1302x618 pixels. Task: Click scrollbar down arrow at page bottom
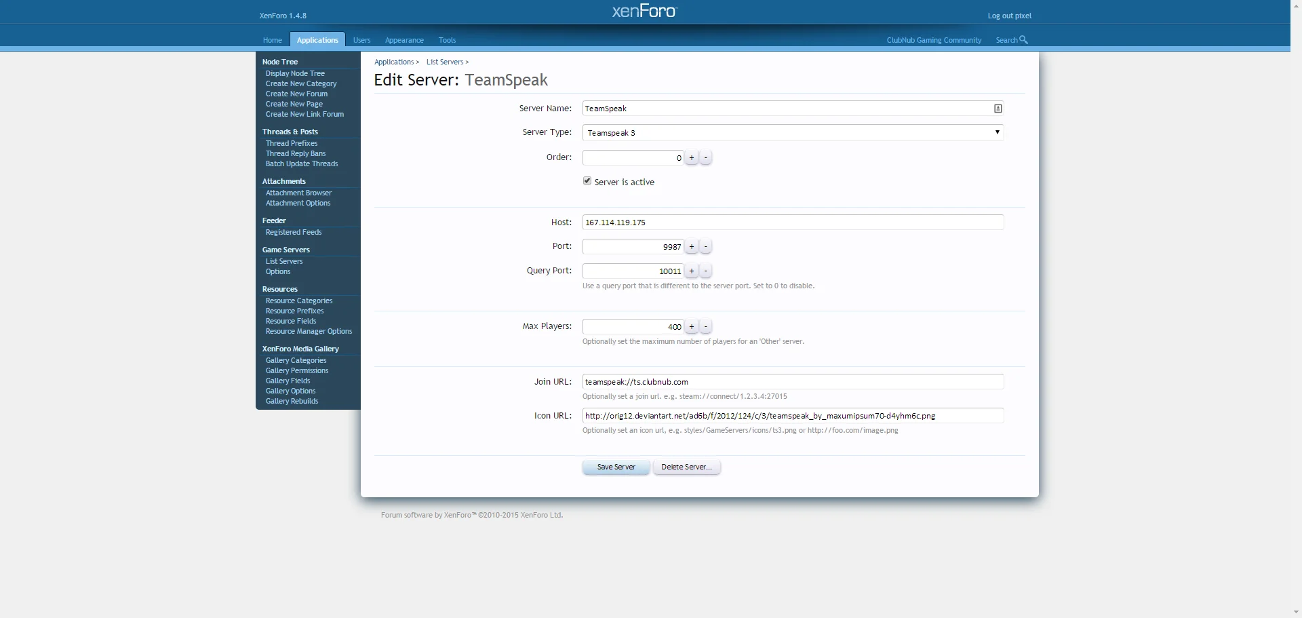click(1297, 612)
